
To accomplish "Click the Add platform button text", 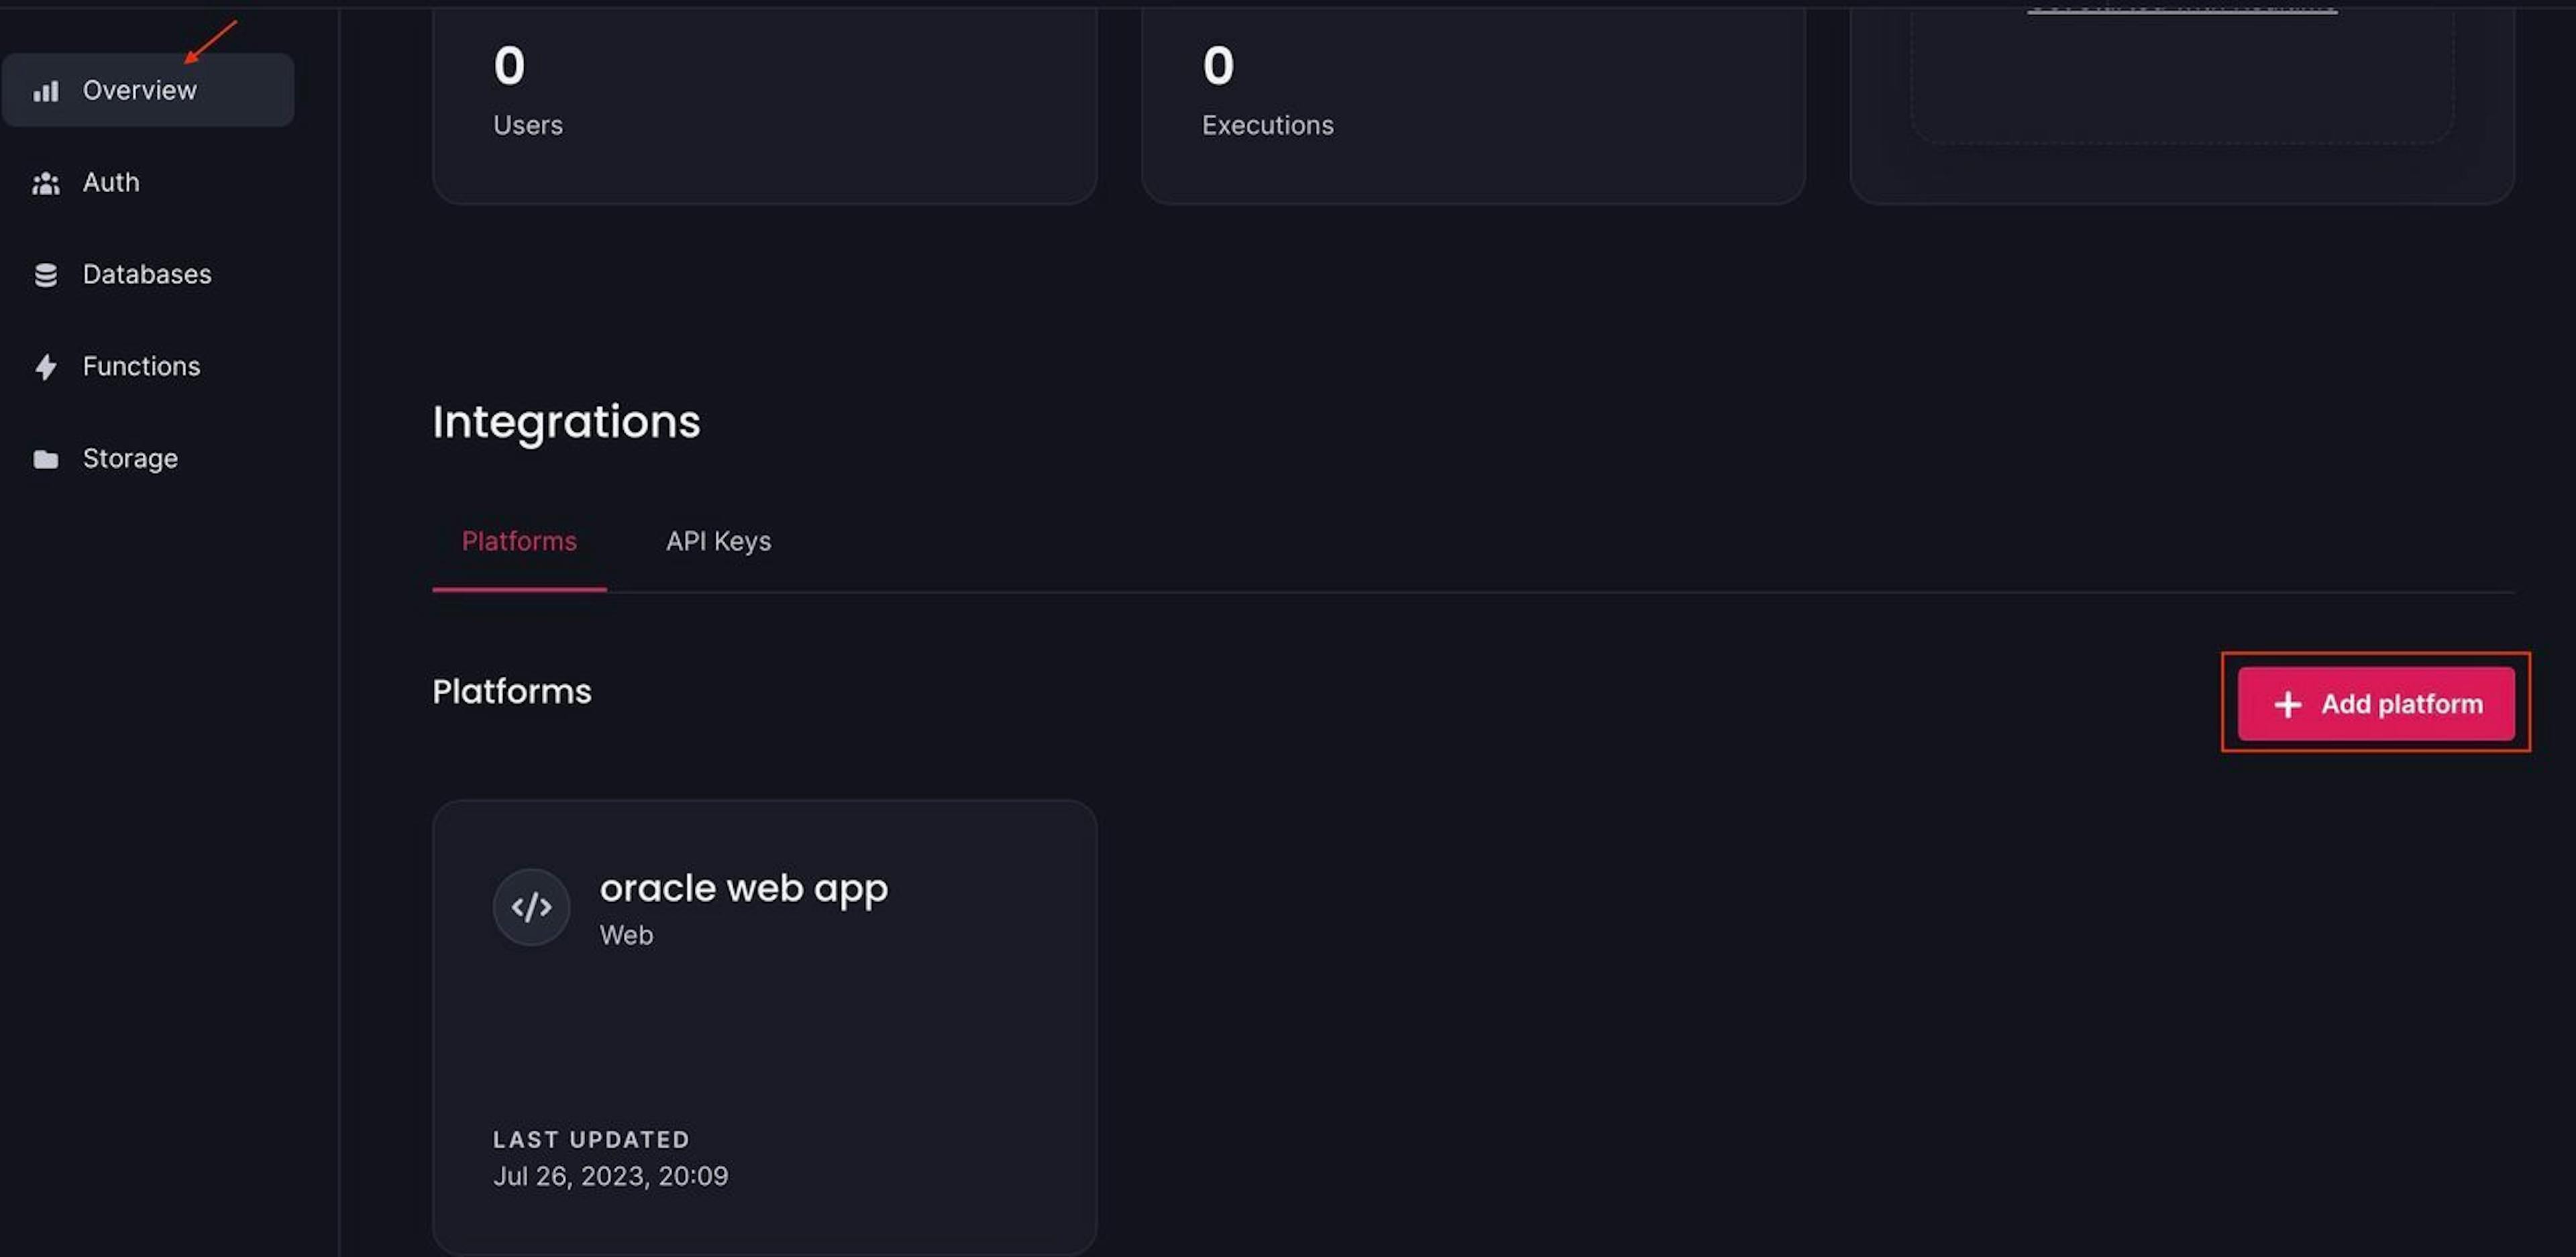I will click(x=2401, y=704).
